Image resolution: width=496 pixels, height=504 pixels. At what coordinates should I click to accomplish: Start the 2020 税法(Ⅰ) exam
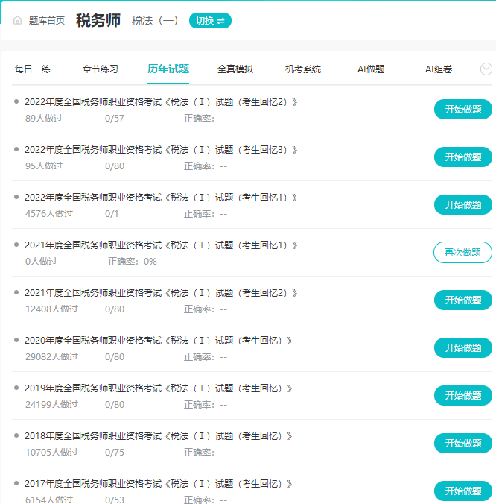[462, 348]
